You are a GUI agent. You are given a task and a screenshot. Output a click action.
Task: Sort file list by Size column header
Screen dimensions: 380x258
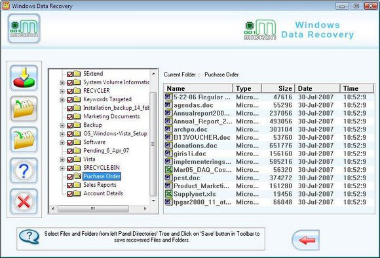click(x=278, y=88)
